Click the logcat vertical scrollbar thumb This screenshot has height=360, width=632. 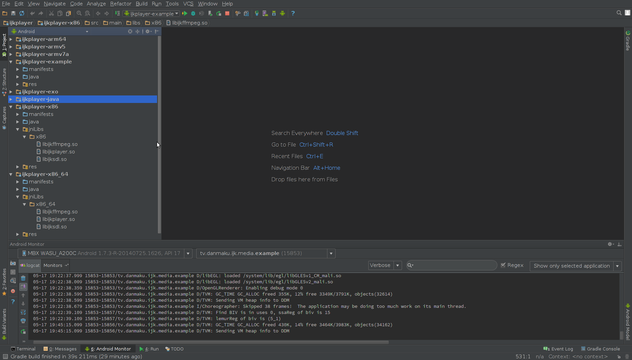pos(621,335)
